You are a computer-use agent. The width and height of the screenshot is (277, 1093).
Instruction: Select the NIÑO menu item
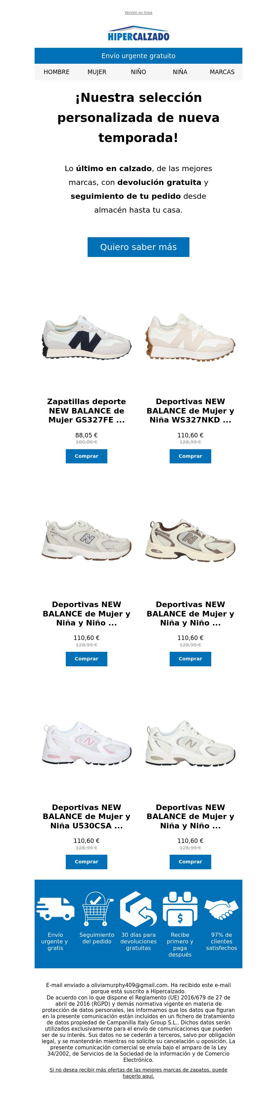(x=138, y=72)
